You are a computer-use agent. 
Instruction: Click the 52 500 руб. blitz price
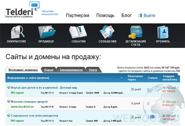pos(168,105)
